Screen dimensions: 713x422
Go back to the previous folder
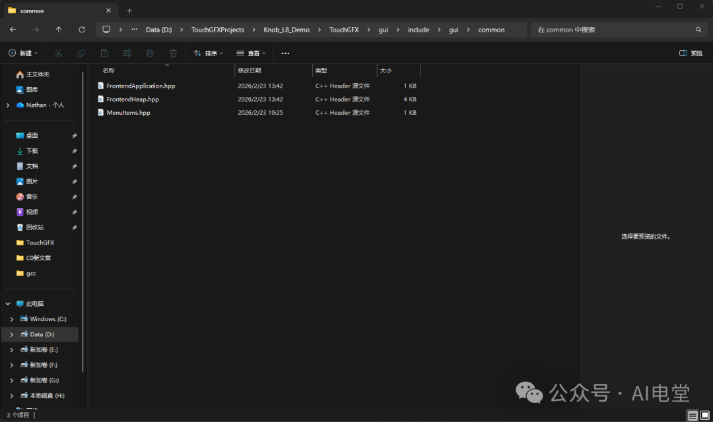tap(13, 30)
